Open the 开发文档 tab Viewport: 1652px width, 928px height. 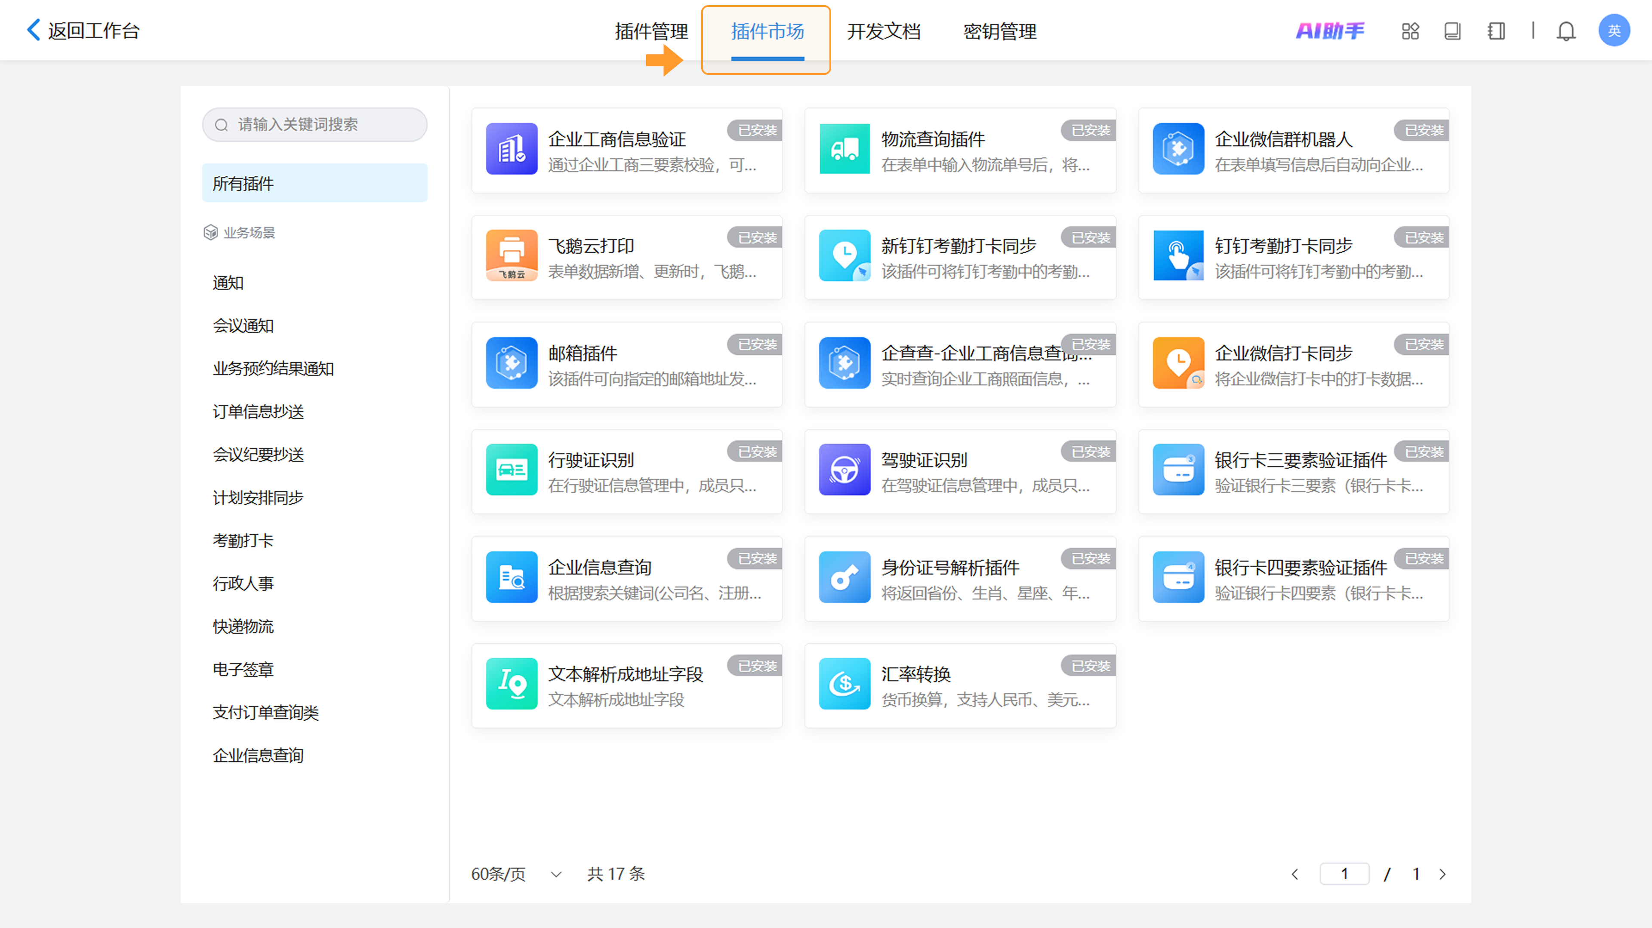point(883,31)
